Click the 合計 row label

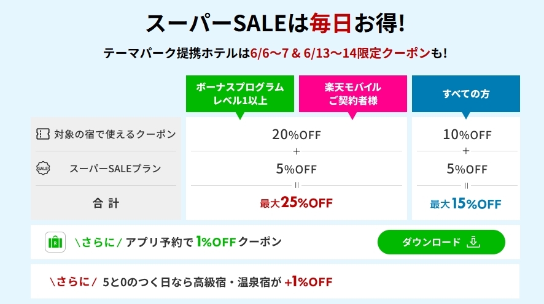[x=106, y=203]
